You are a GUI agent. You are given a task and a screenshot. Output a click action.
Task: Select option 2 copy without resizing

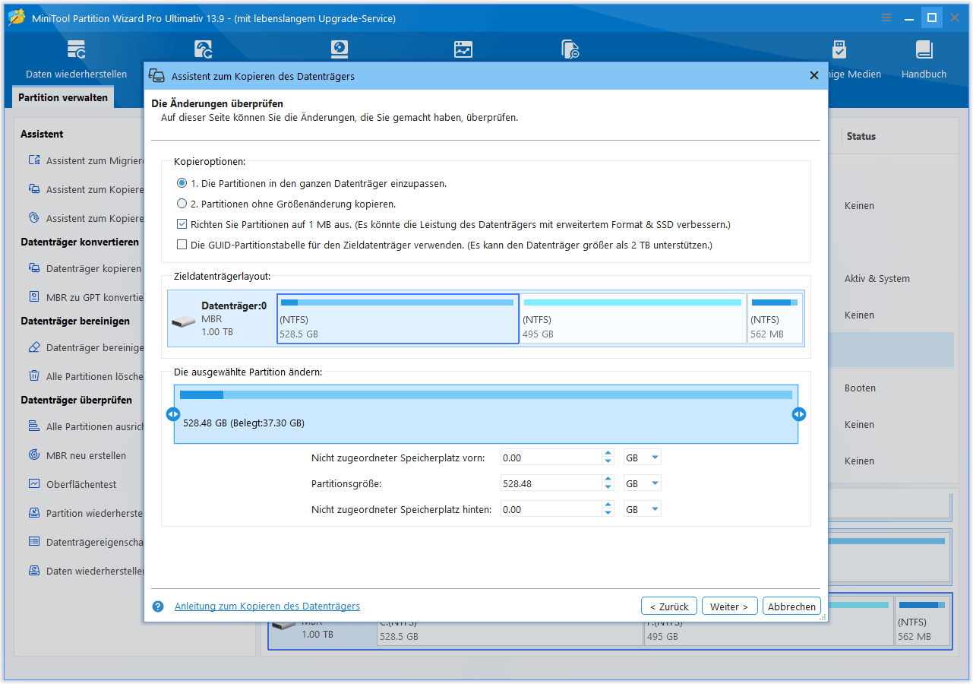(182, 204)
